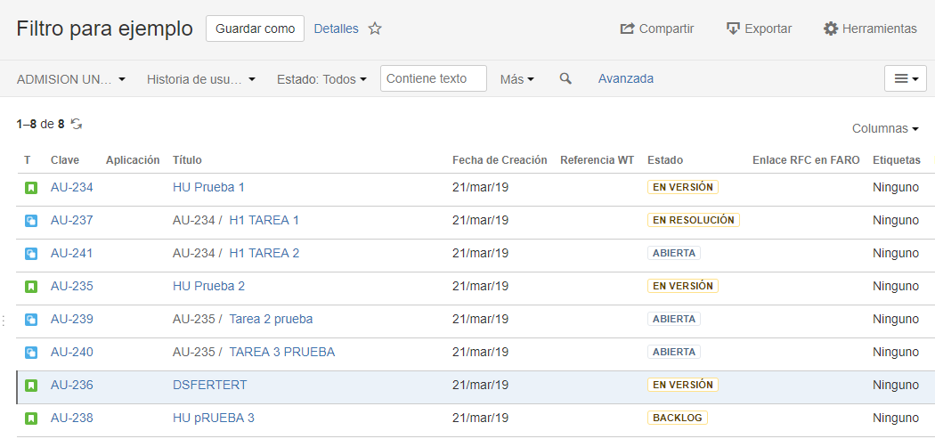Click the Contiene texto input field
Image resolution: width=935 pixels, height=439 pixels.
coord(434,78)
